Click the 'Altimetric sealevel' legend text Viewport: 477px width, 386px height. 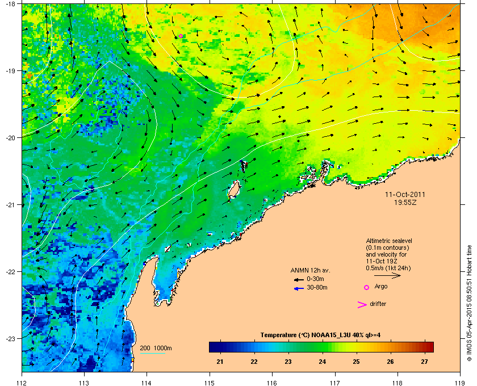pos(389,241)
